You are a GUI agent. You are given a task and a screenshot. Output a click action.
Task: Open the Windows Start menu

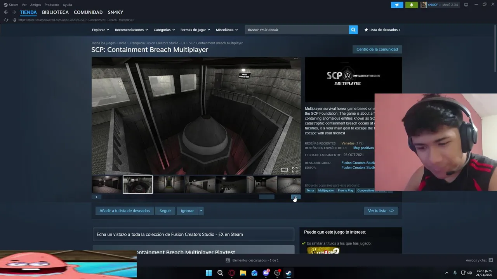(209, 273)
